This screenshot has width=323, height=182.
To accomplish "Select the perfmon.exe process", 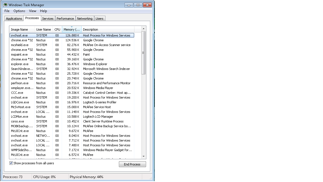I will (x=72, y=83).
